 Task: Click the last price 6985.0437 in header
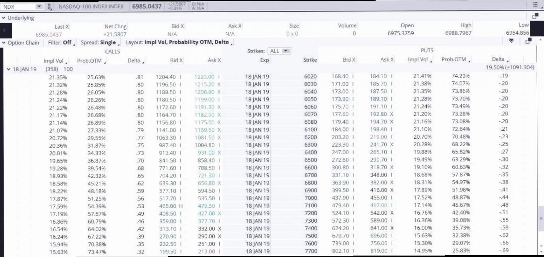point(147,7)
